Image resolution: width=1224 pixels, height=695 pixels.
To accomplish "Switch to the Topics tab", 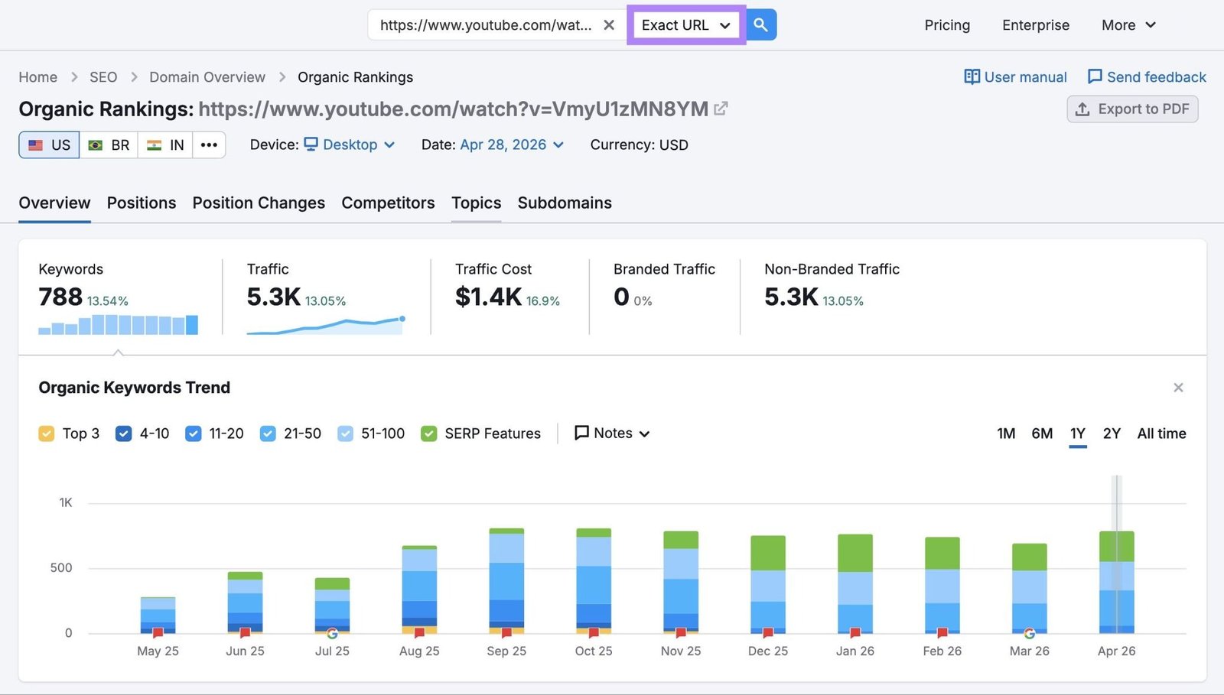I will 476,203.
